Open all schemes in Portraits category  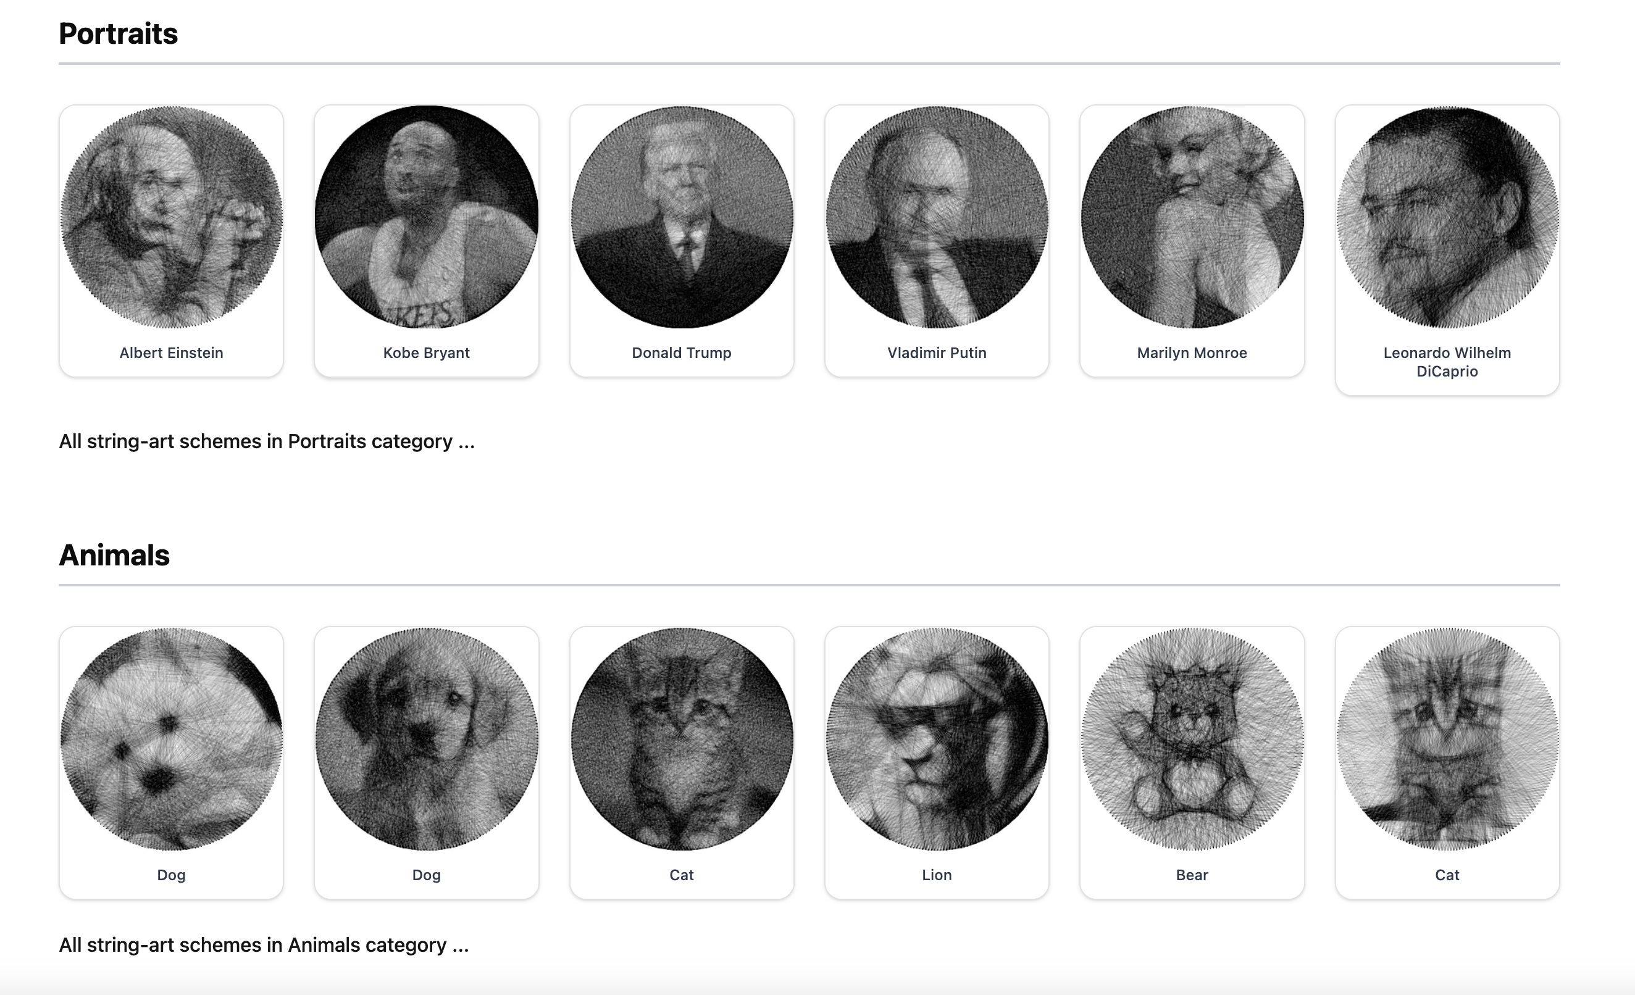[x=267, y=441]
